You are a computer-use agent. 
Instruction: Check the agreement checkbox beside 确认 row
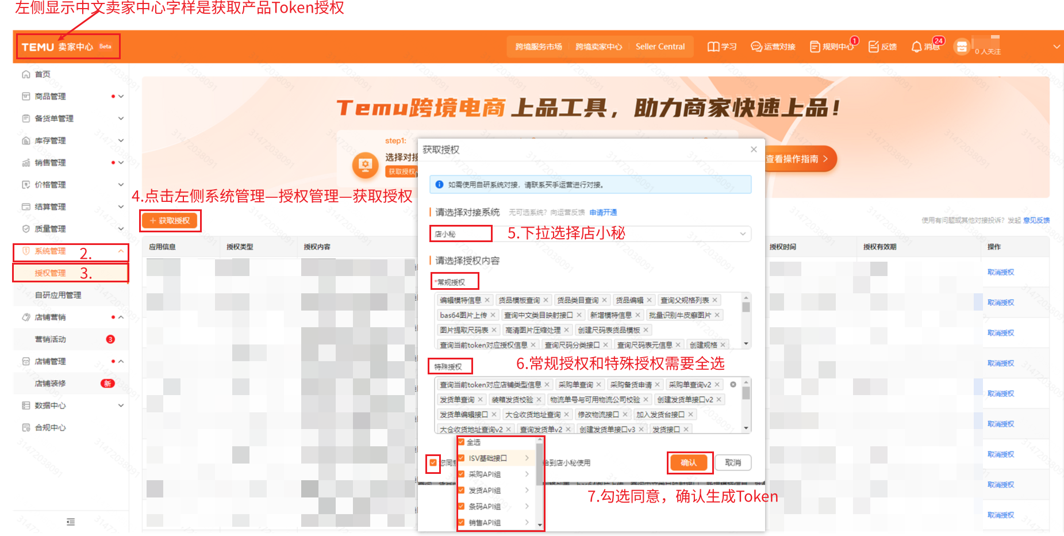(x=433, y=462)
